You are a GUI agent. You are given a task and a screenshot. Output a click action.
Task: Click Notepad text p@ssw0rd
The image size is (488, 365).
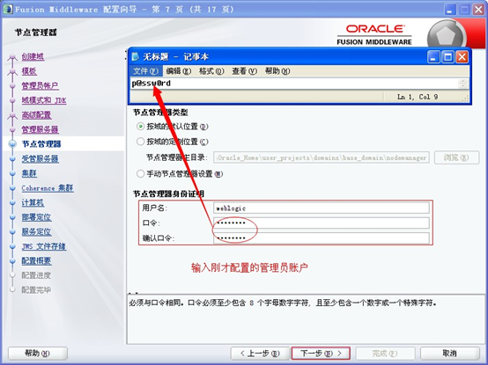tap(151, 84)
